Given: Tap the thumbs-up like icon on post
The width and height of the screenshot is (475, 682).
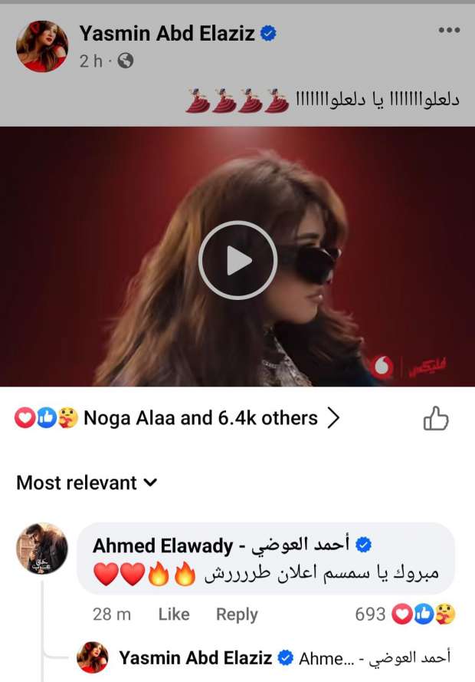Looking at the screenshot, I should (x=435, y=419).
